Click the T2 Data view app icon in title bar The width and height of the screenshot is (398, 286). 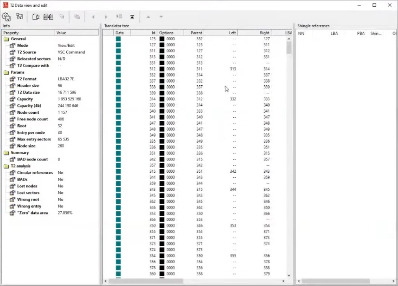coord(6,5)
